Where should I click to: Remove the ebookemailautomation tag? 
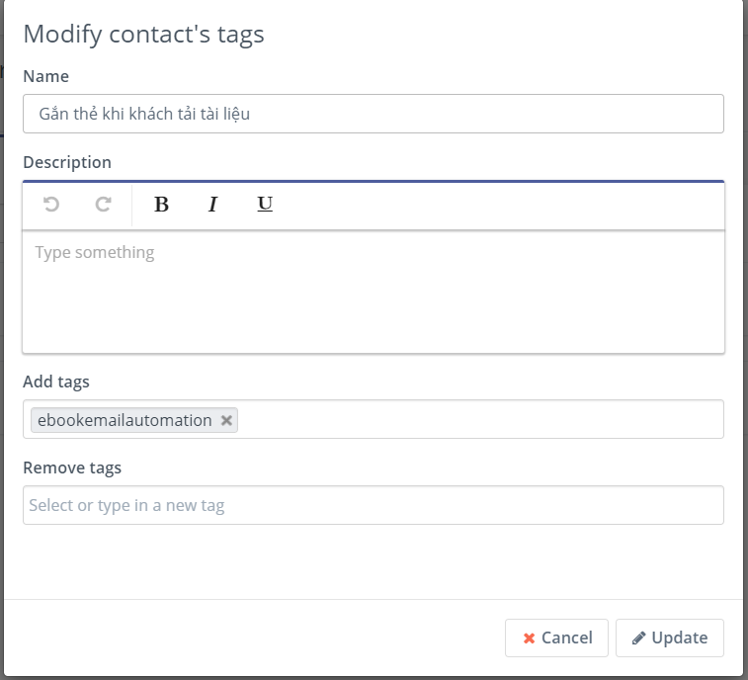click(226, 421)
